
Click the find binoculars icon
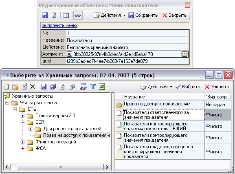pos(83,87)
